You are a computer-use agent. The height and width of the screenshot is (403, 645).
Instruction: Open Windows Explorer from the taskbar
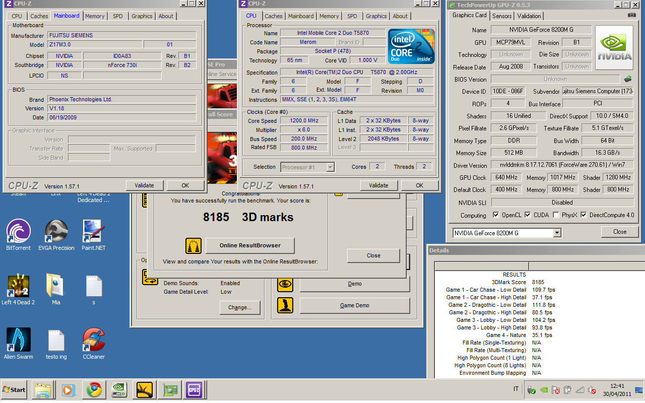pyautogui.click(x=43, y=390)
